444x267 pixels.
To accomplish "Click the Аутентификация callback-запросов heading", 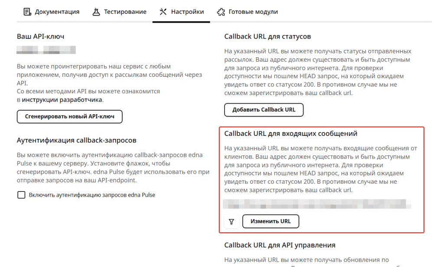I will pos(76,141).
